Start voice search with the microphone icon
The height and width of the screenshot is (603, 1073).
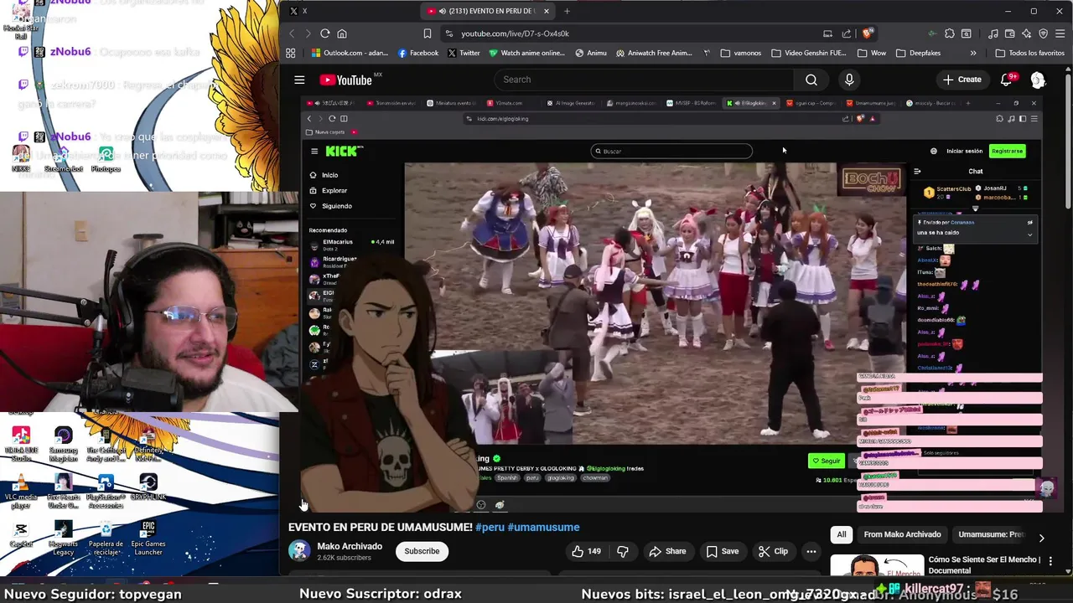849,80
